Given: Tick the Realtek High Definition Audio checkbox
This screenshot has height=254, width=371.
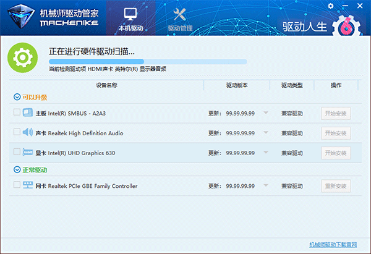Looking at the screenshot, I should point(16,132).
